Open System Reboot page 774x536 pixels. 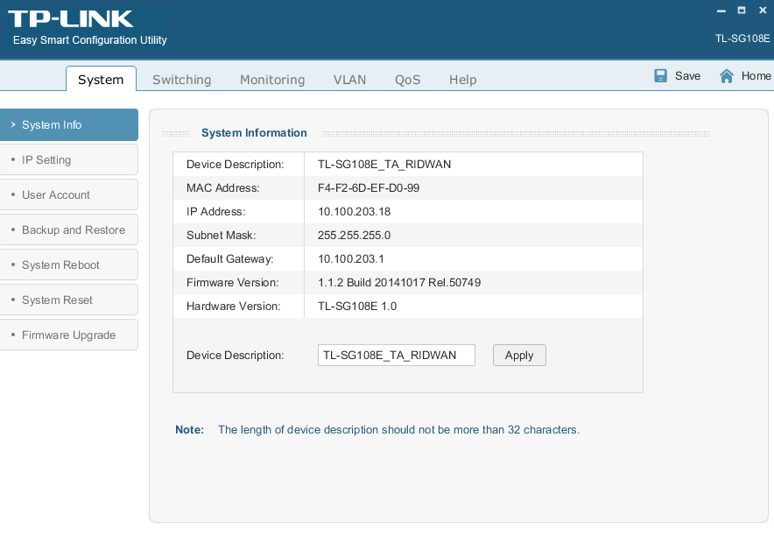[x=68, y=265]
